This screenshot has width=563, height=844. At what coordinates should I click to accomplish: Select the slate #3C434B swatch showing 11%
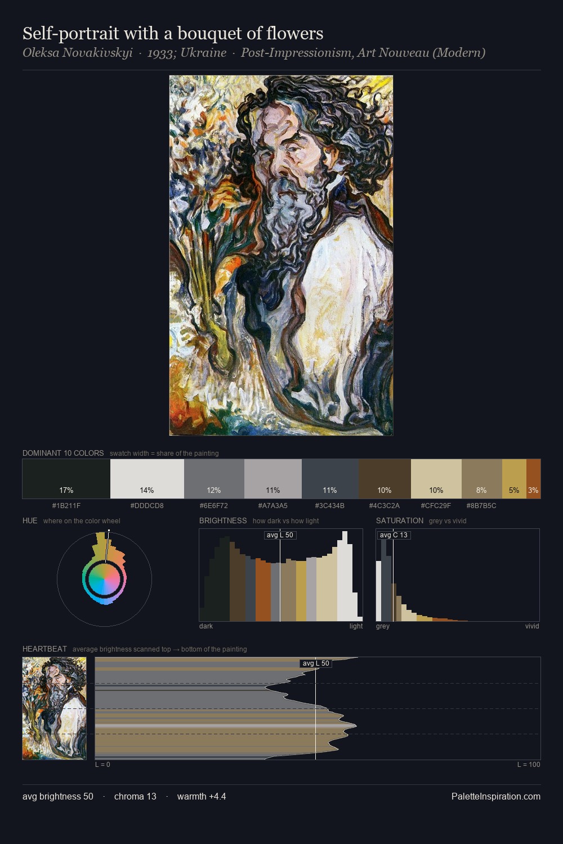330,479
